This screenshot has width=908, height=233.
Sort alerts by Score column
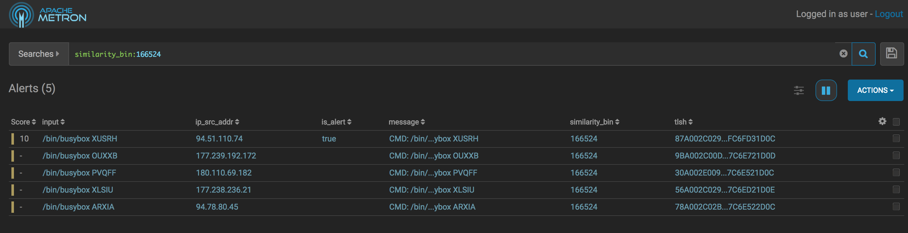[x=23, y=122]
